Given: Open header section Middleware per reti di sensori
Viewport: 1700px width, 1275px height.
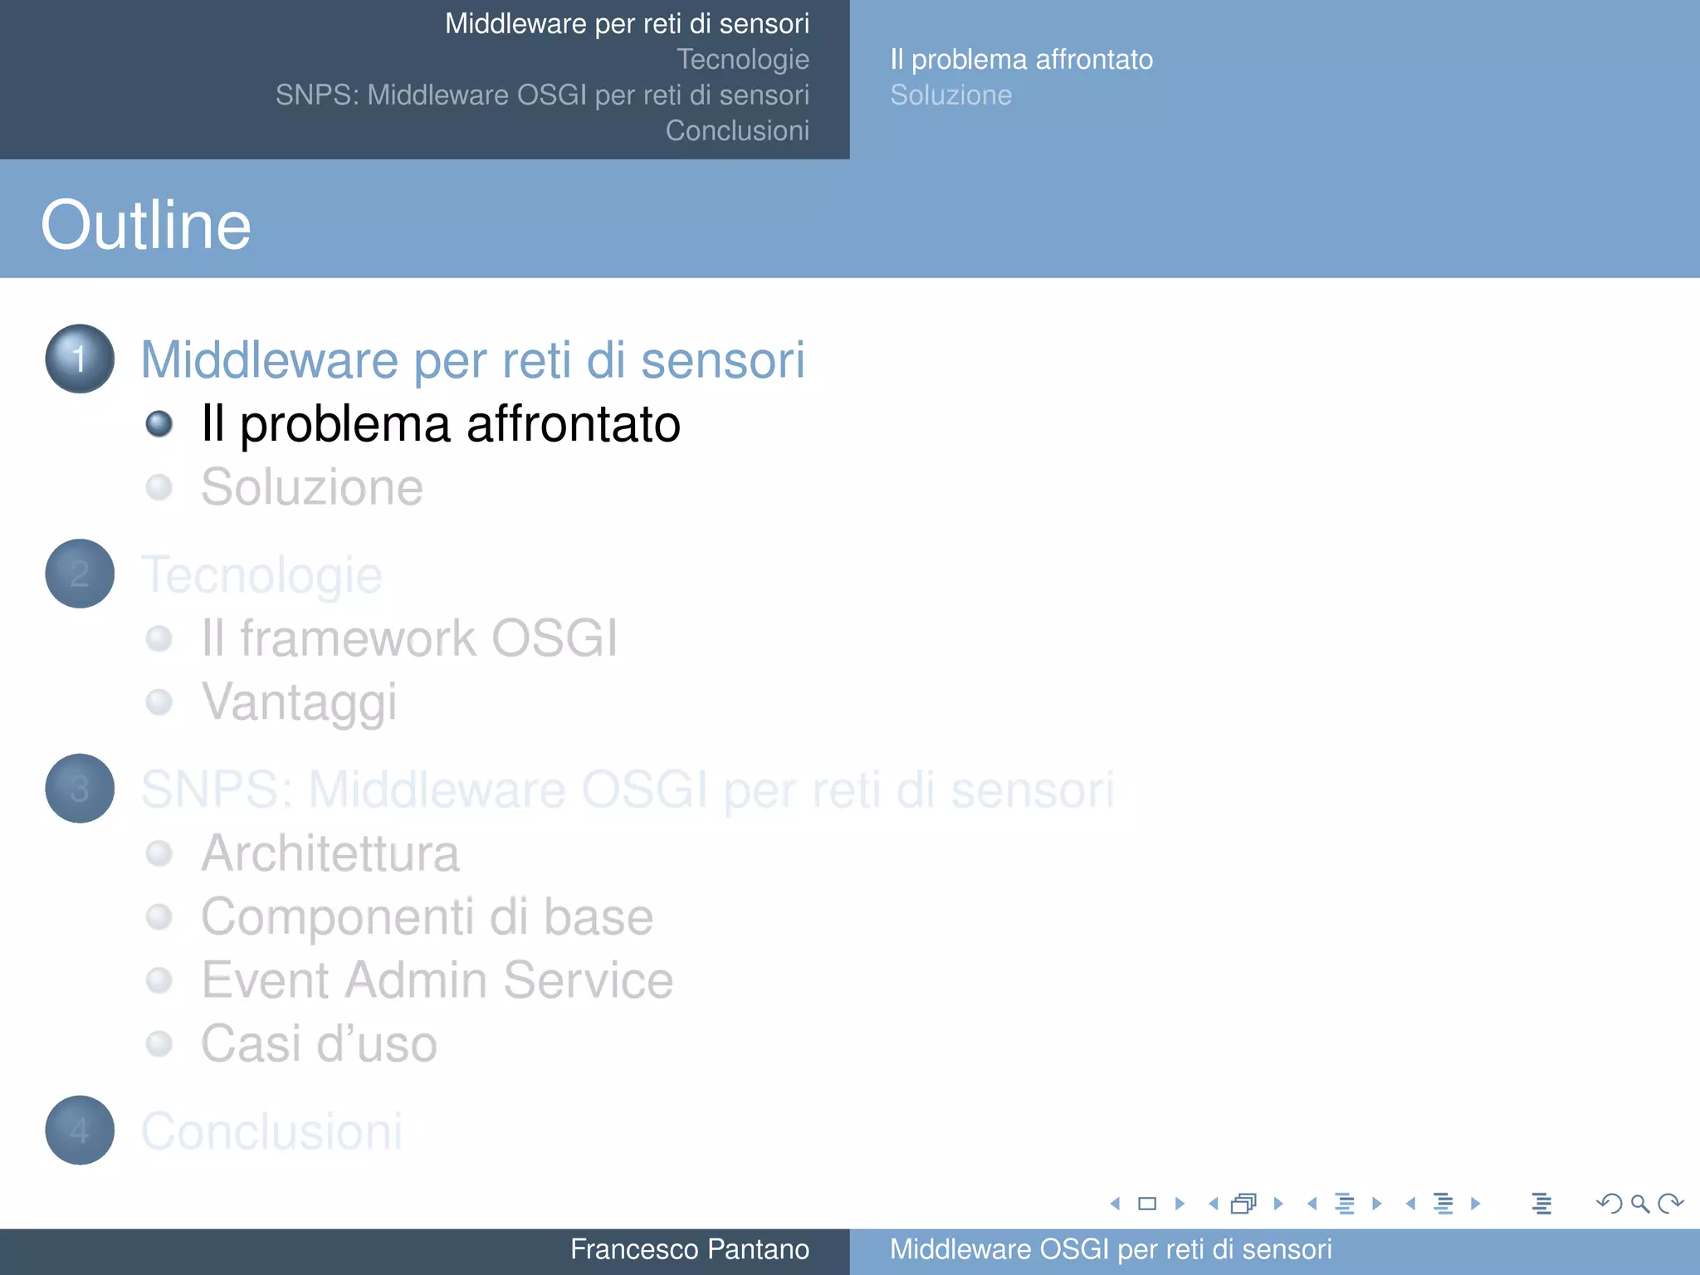Looking at the screenshot, I should pos(627,24).
